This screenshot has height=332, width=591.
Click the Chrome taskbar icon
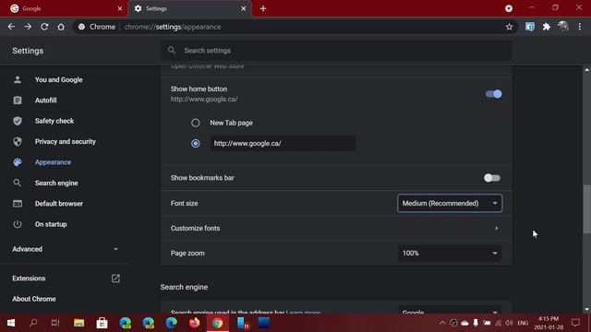(x=218, y=323)
